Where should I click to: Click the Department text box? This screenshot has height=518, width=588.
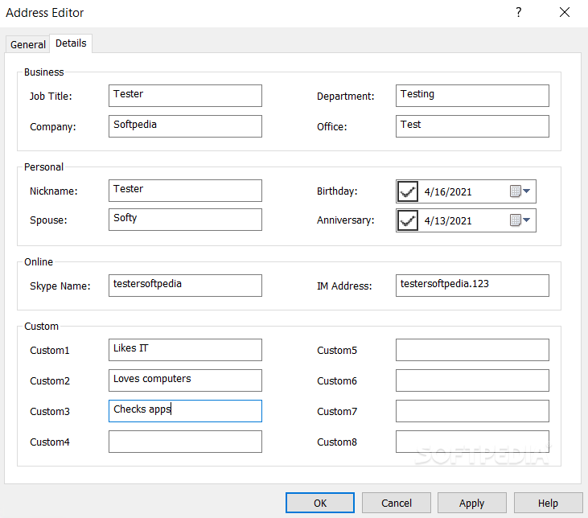pos(472,96)
